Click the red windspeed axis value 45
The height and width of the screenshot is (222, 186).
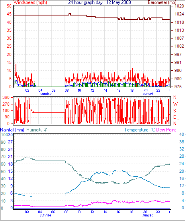pos(9,14)
